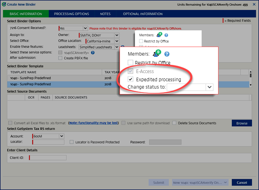This screenshot has height=190, width=259.
Task: Expand the Account dropdown showing 600M
Action: pos(61,136)
